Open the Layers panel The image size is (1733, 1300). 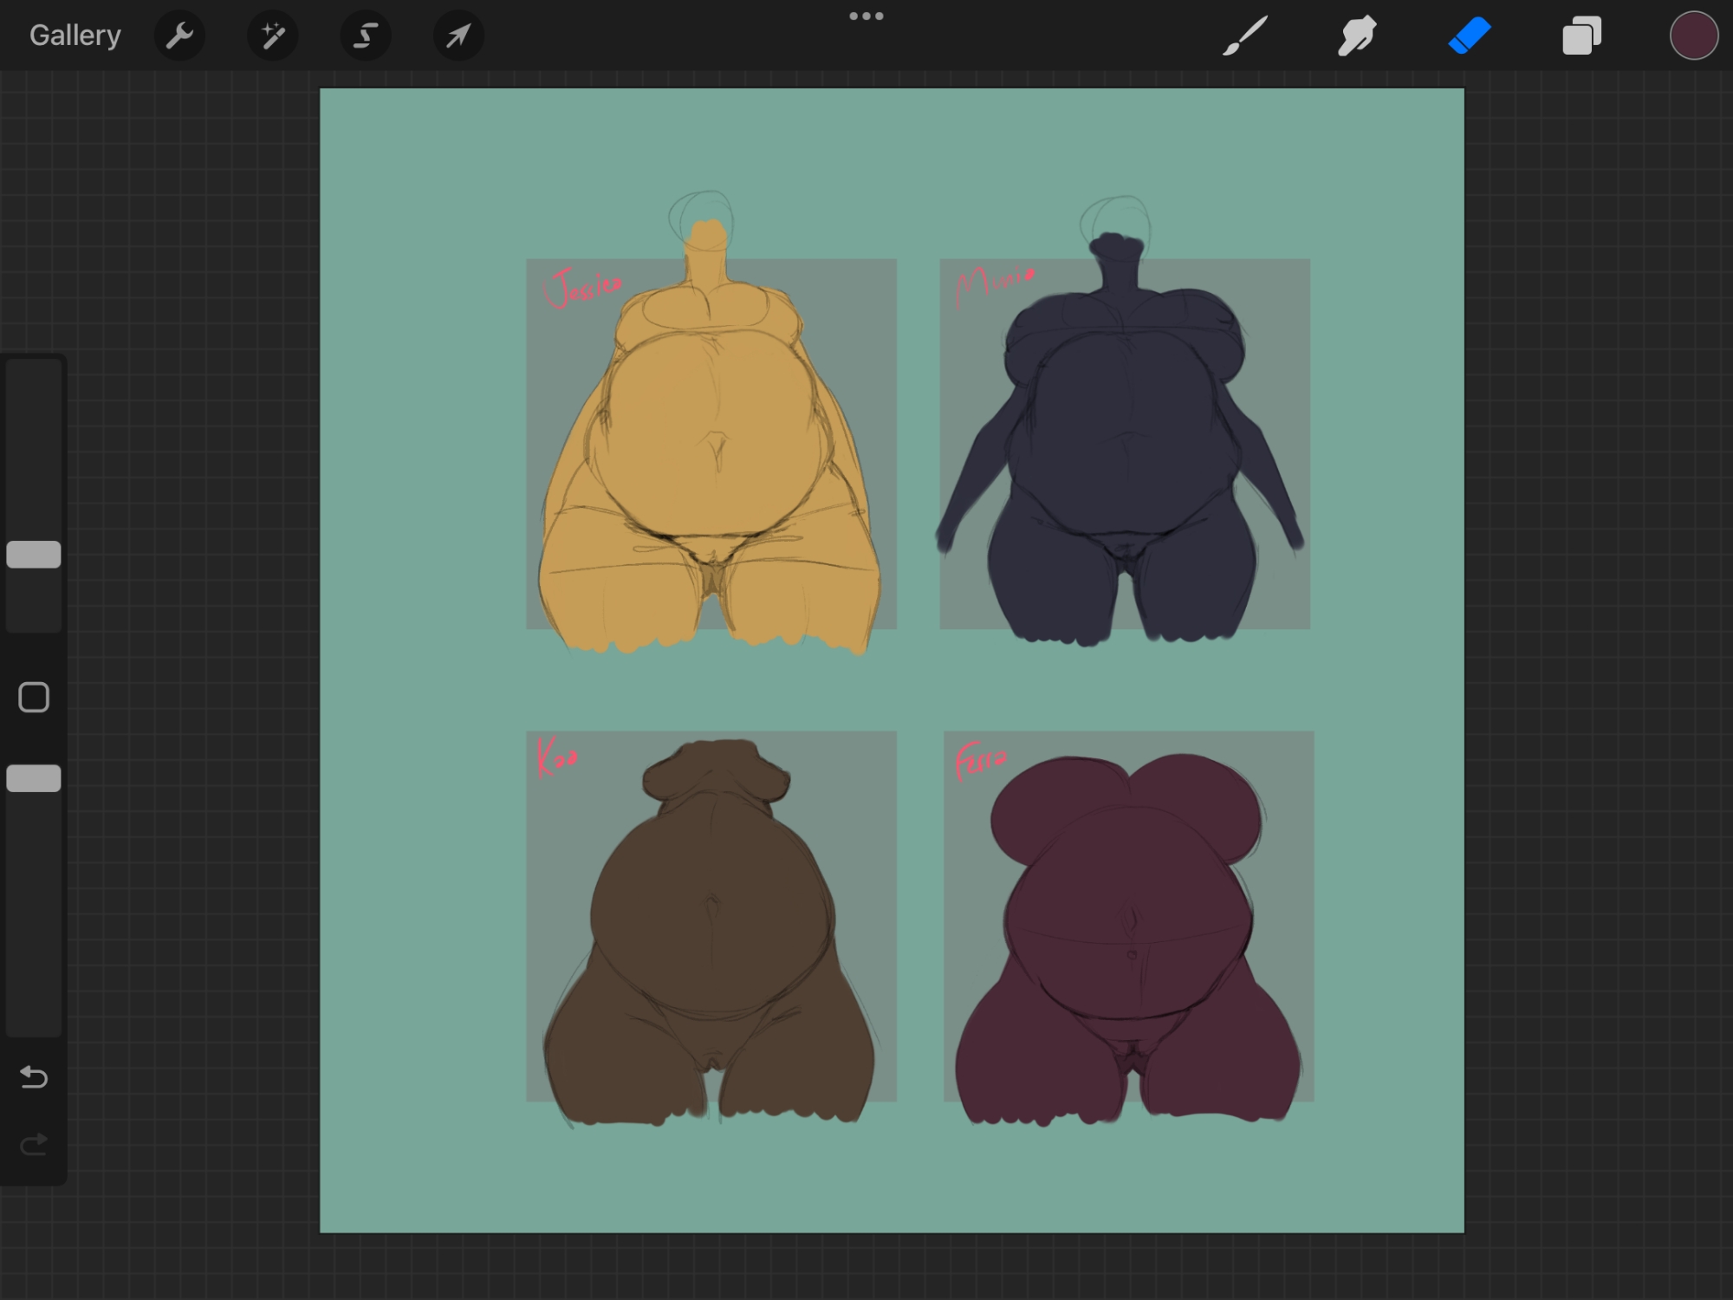pyautogui.click(x=1581, y=36)
